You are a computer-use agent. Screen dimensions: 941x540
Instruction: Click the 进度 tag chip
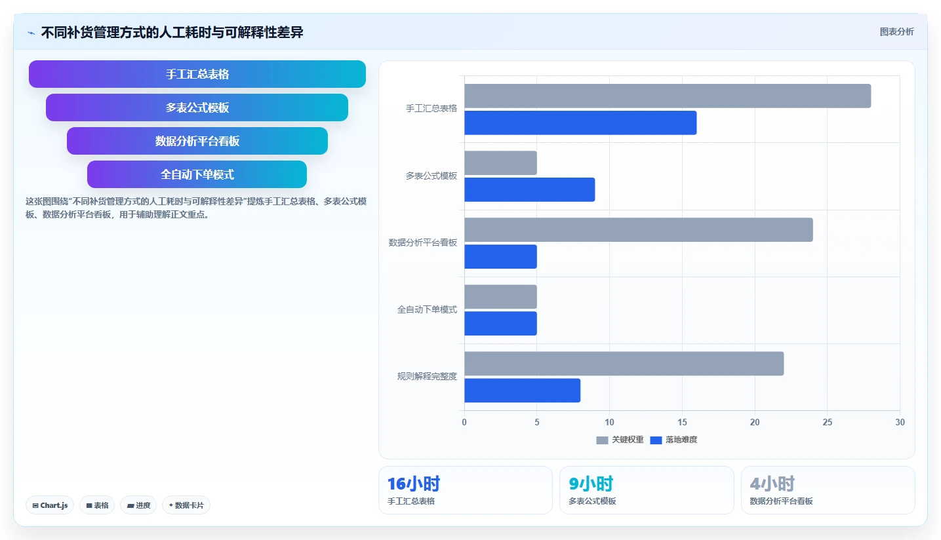pos(138,505)
